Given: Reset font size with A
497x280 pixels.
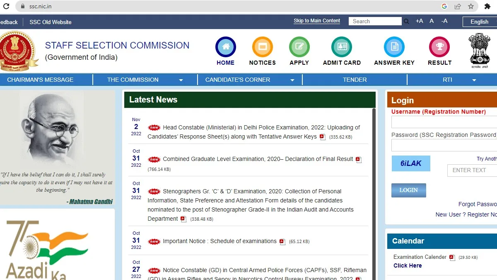Looking at the screenshot, I should (x=432, y=21).
